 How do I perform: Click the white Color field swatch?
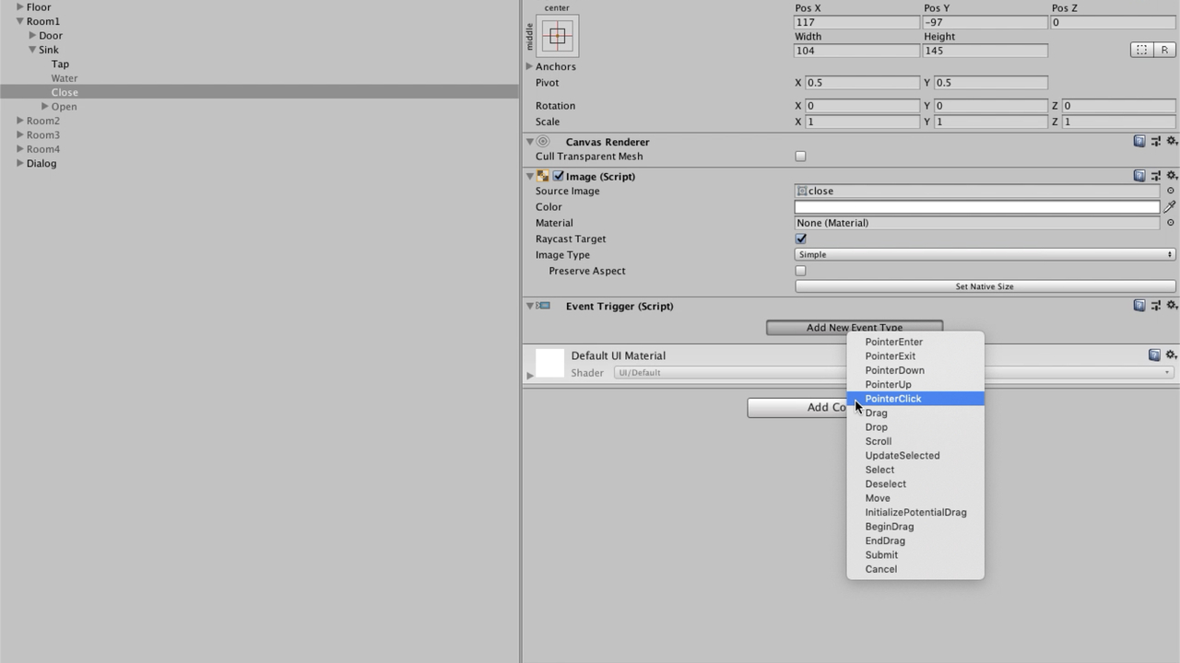(976, 207)
